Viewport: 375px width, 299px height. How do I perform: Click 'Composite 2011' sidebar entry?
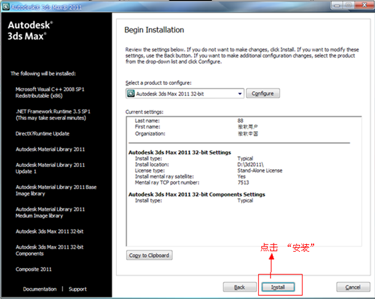pyautogui.click(x=33, y=269)
